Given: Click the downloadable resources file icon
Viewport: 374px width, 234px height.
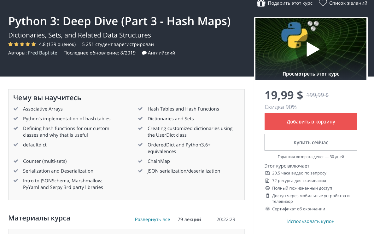Looking at the screenshot, I should point(267,180).
